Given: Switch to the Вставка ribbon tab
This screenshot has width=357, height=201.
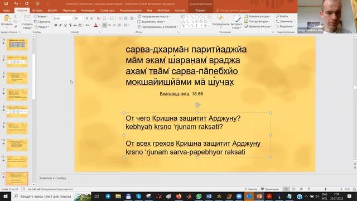Looking at the screenshot, I should pyautogui.click(x=37, y=11).
